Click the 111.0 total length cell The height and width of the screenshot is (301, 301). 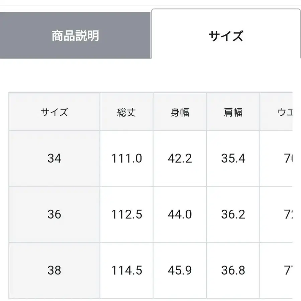(126, 158)
